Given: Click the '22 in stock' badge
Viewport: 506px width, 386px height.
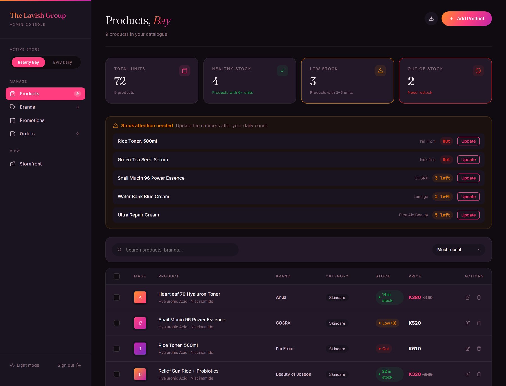Looking at the screenshot, I should pos(390,374).
